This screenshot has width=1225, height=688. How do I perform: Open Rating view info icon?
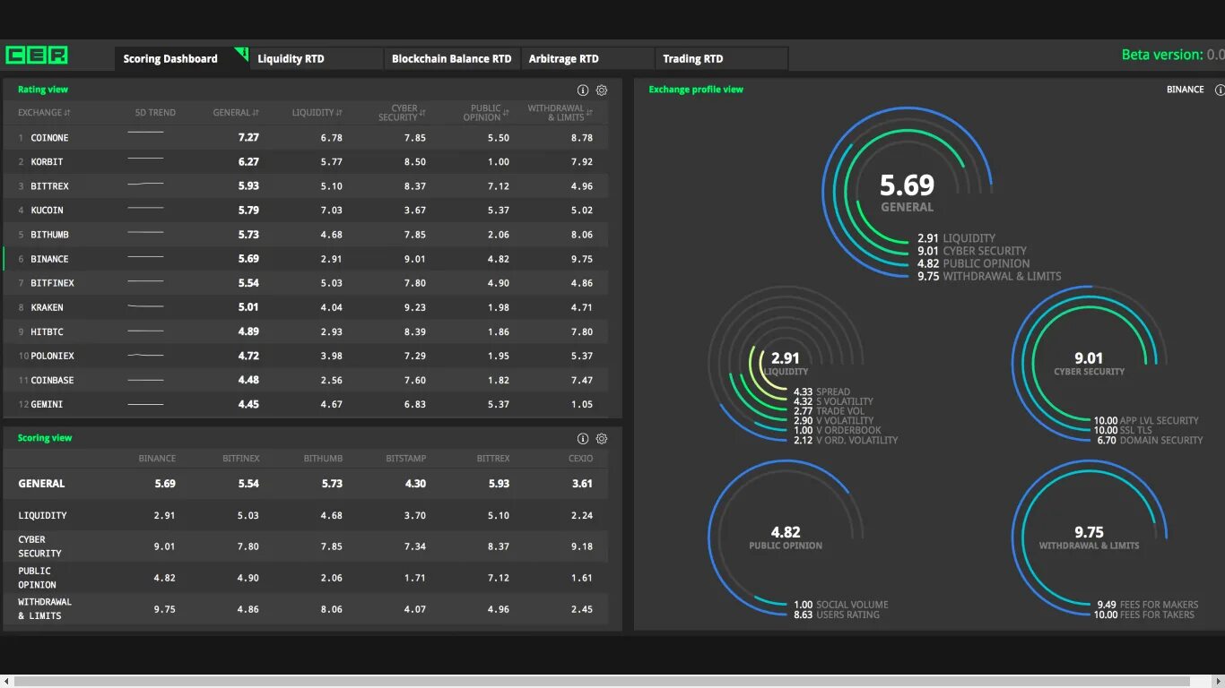(583, 90)
